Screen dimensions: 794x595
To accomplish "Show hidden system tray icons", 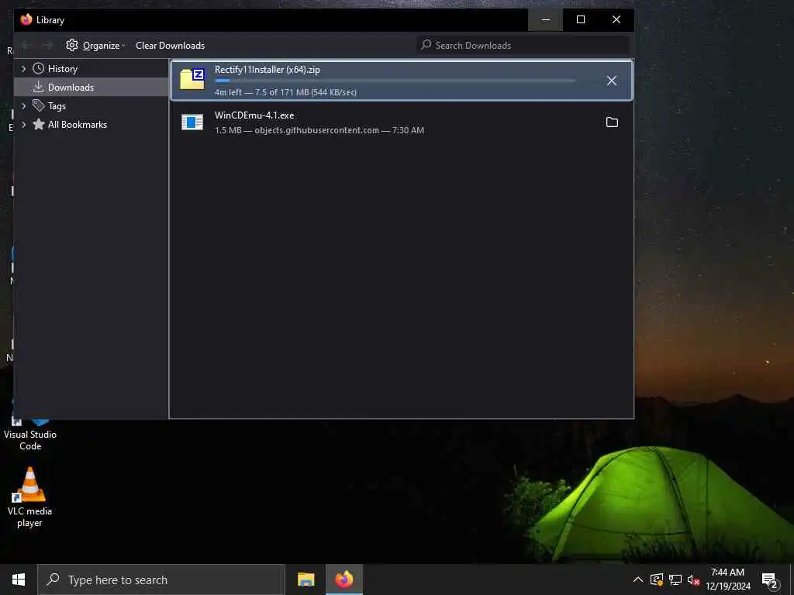I will click(x=638, y=580).
